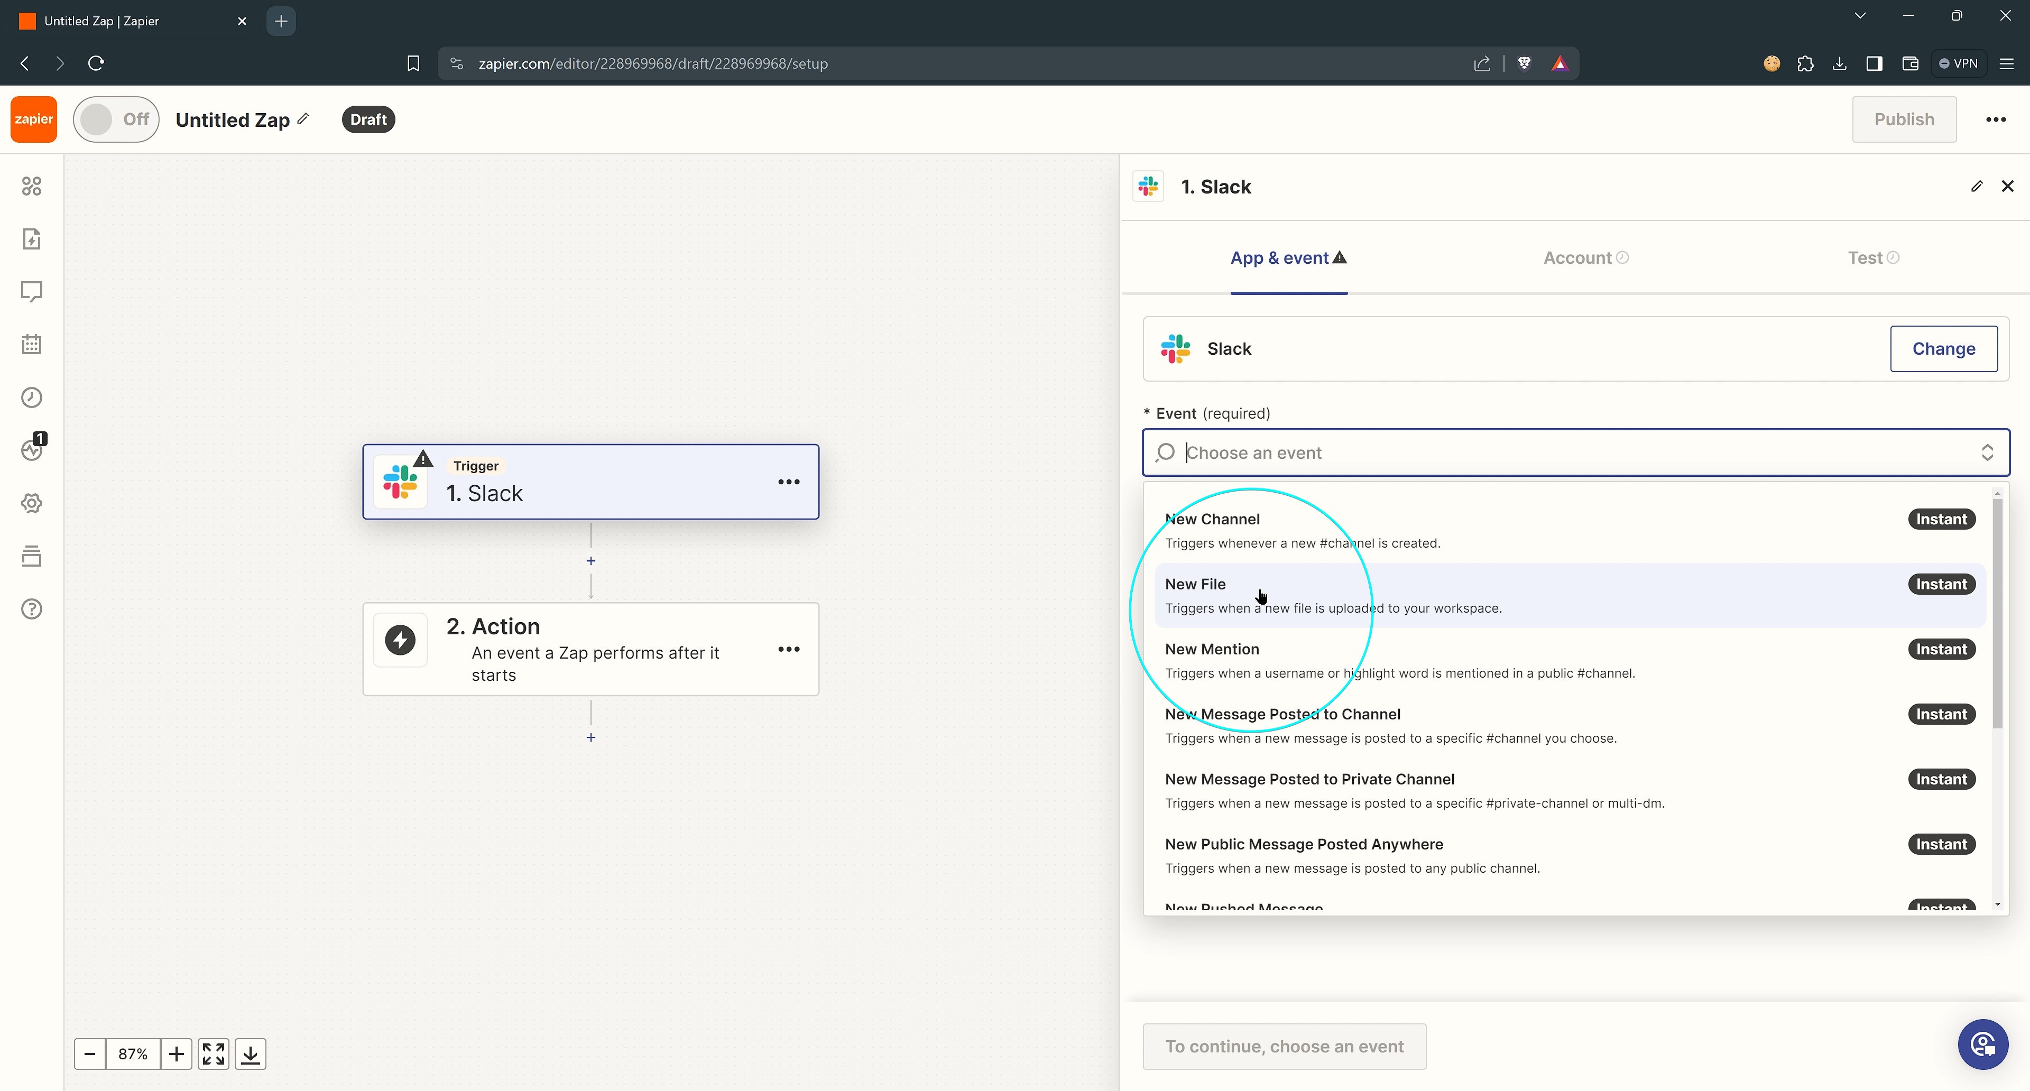Open the three-dot menu on Action step
2030x1091 pixels.
[x=789, y=649]
